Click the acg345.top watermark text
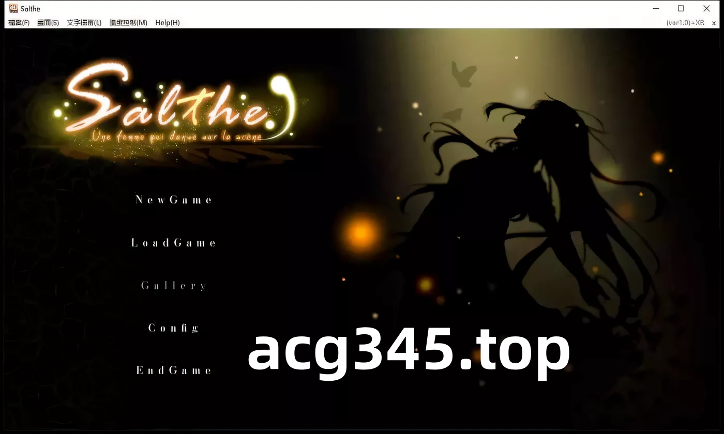The image size is (724, 434). (409, 350)
